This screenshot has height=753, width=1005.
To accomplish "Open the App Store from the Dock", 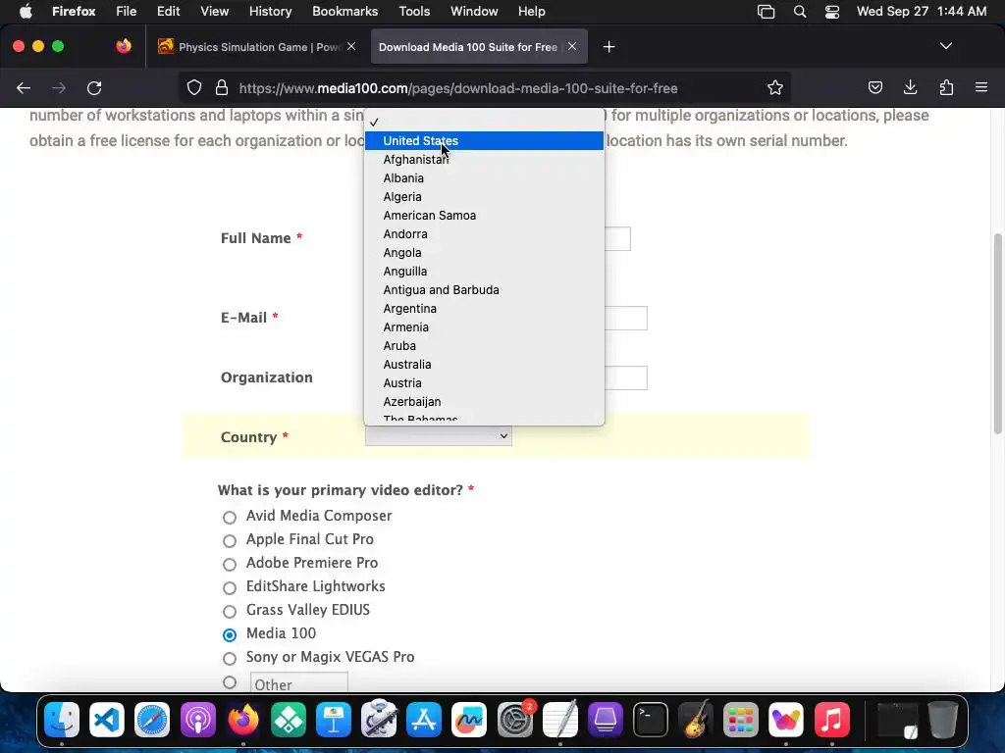I will coord(424,720).
